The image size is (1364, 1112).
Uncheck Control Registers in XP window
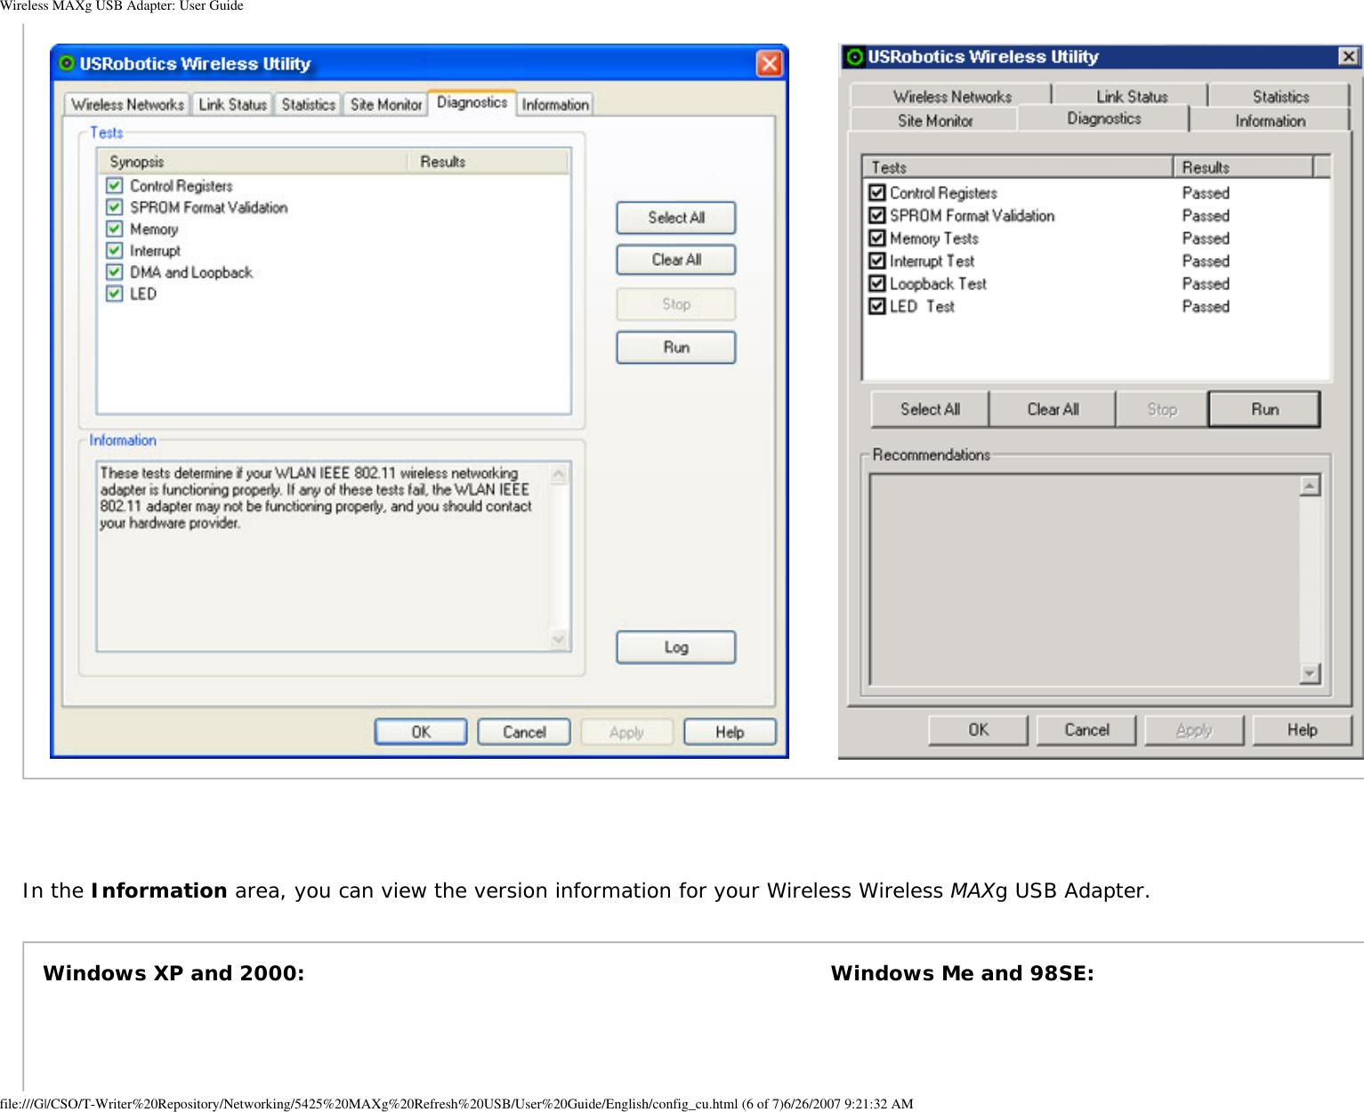coord(114,185)
